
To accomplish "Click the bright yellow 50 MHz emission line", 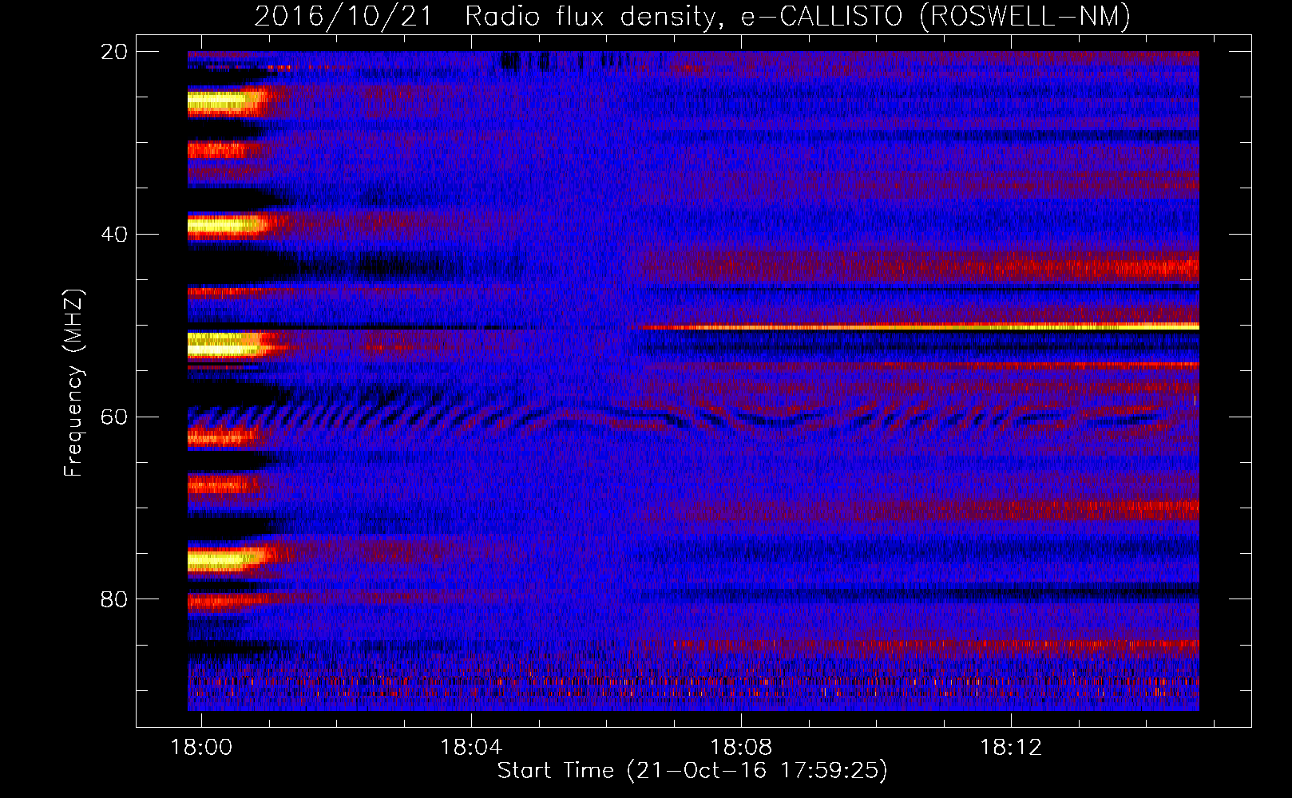I will pyautogui.click(x=918, y=326).
